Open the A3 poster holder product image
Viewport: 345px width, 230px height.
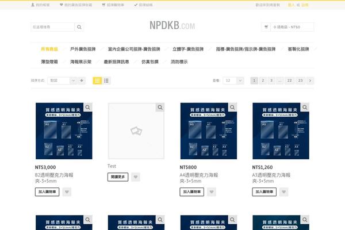coord(281,131)
